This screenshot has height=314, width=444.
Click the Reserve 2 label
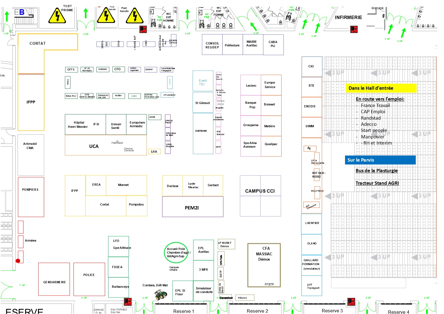pyautogui.click(x=257, y=311)
